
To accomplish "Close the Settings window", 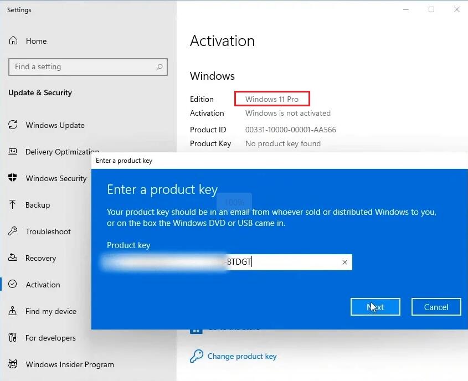I will 457,9.
